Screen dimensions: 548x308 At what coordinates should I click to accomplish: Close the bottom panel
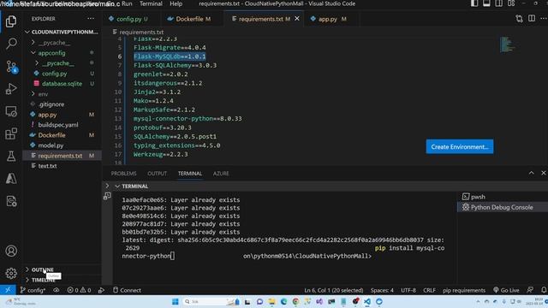[x=544, y=173]
